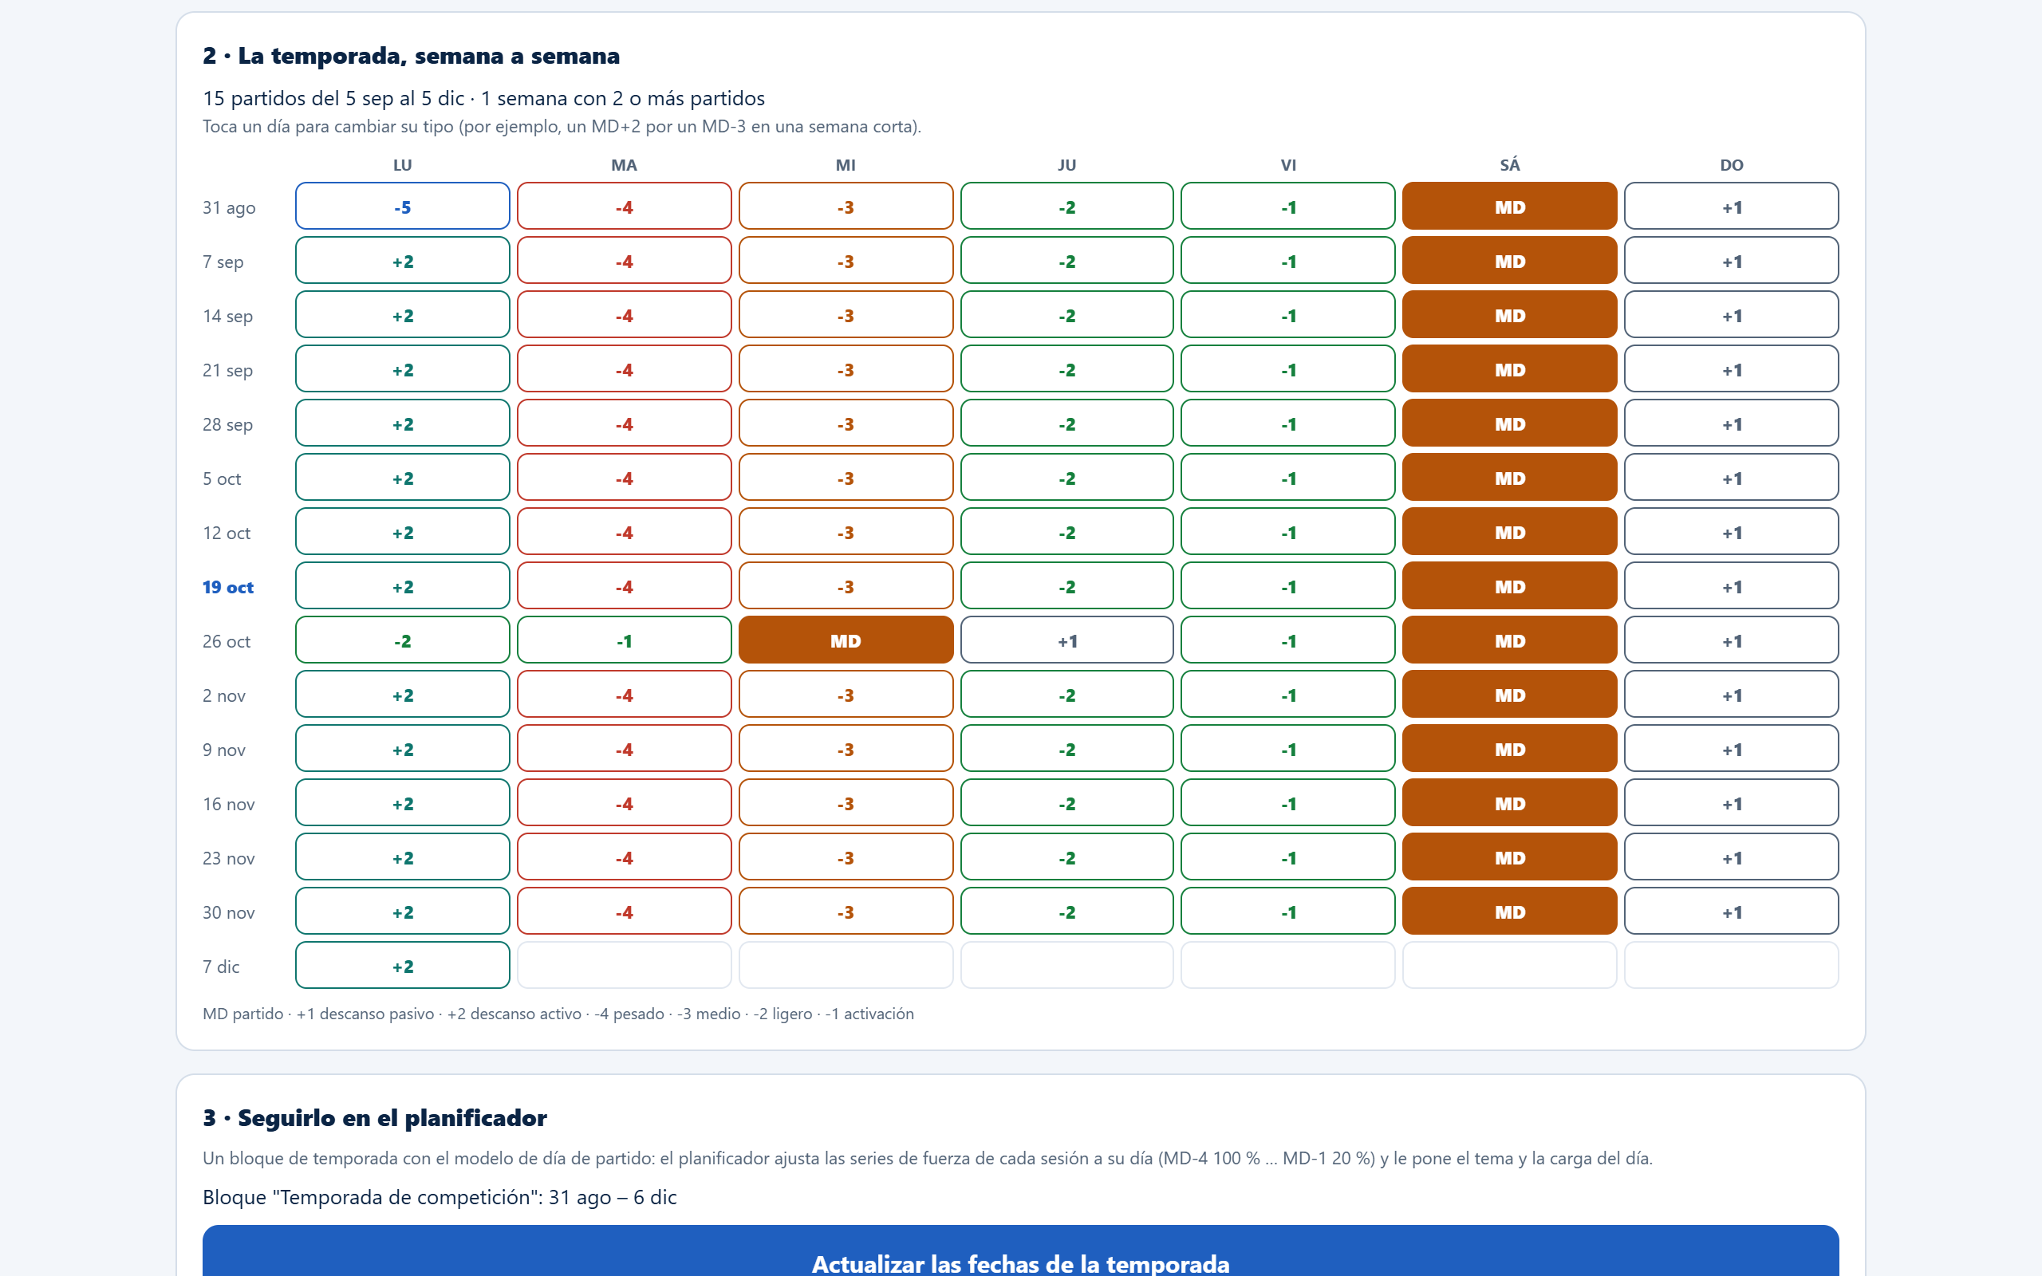
Task: Click the Sunday +1 cell in the 12 oct row
Action: click(x=1731, y=532)
